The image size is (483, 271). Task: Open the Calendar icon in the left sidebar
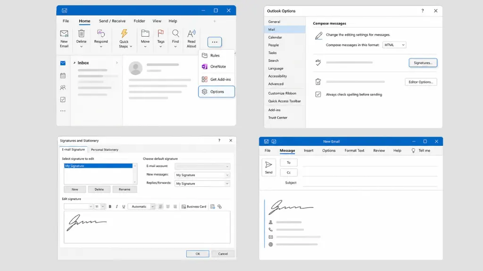(63, 76)
